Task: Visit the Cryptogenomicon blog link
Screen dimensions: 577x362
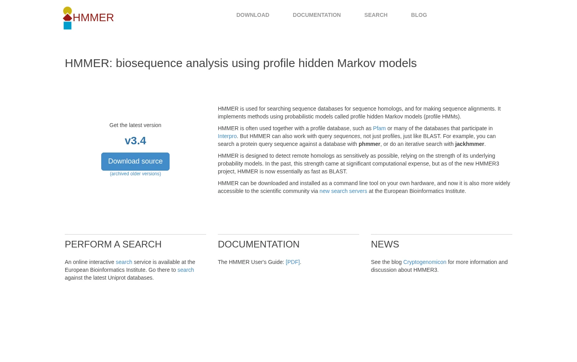Action: 425,262
